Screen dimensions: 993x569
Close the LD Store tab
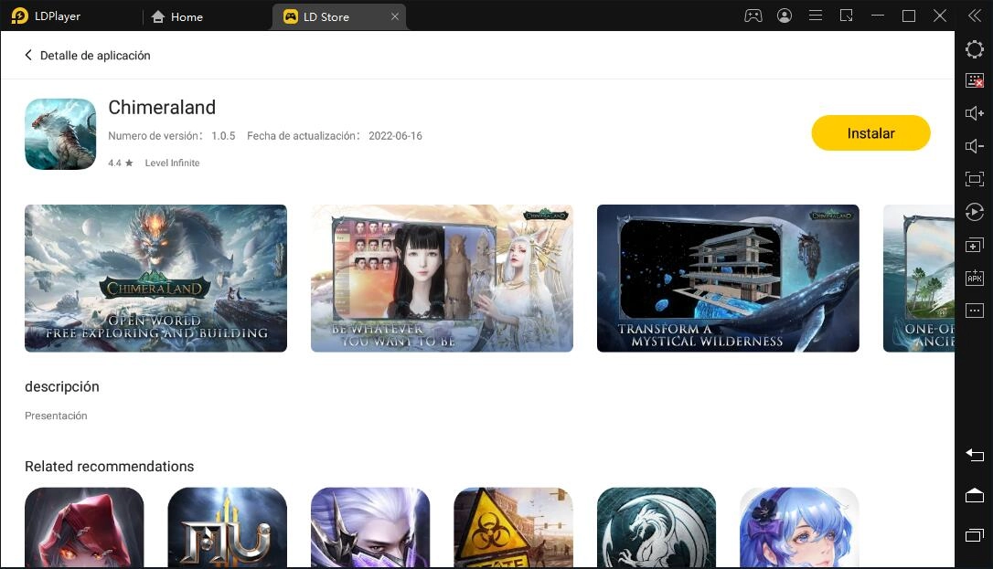tap(395, 16)
